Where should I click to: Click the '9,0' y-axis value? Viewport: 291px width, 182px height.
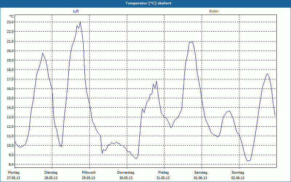pyautogui.click(x=11, y=155)
